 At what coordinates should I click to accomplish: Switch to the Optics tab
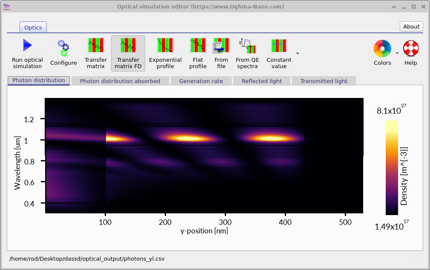(33, 27)
